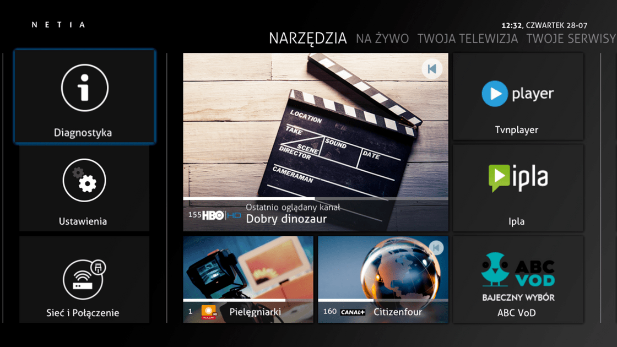Viewport: 617px width, 347px height.
Task: Click restart icon on Citizenfour tile
Action: click(436, 248)
